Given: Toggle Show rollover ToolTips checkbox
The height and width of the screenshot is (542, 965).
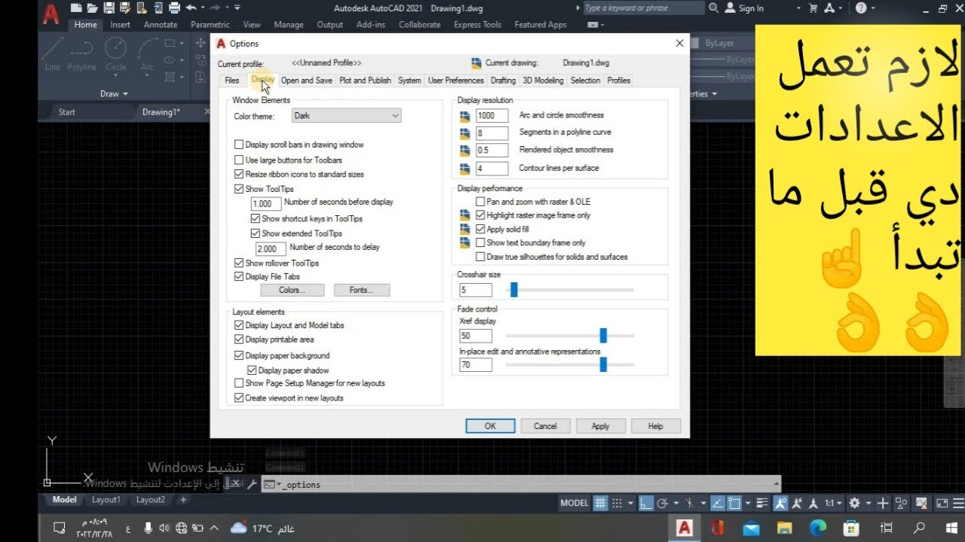Looking at the screenshot, I should point(239,263).
